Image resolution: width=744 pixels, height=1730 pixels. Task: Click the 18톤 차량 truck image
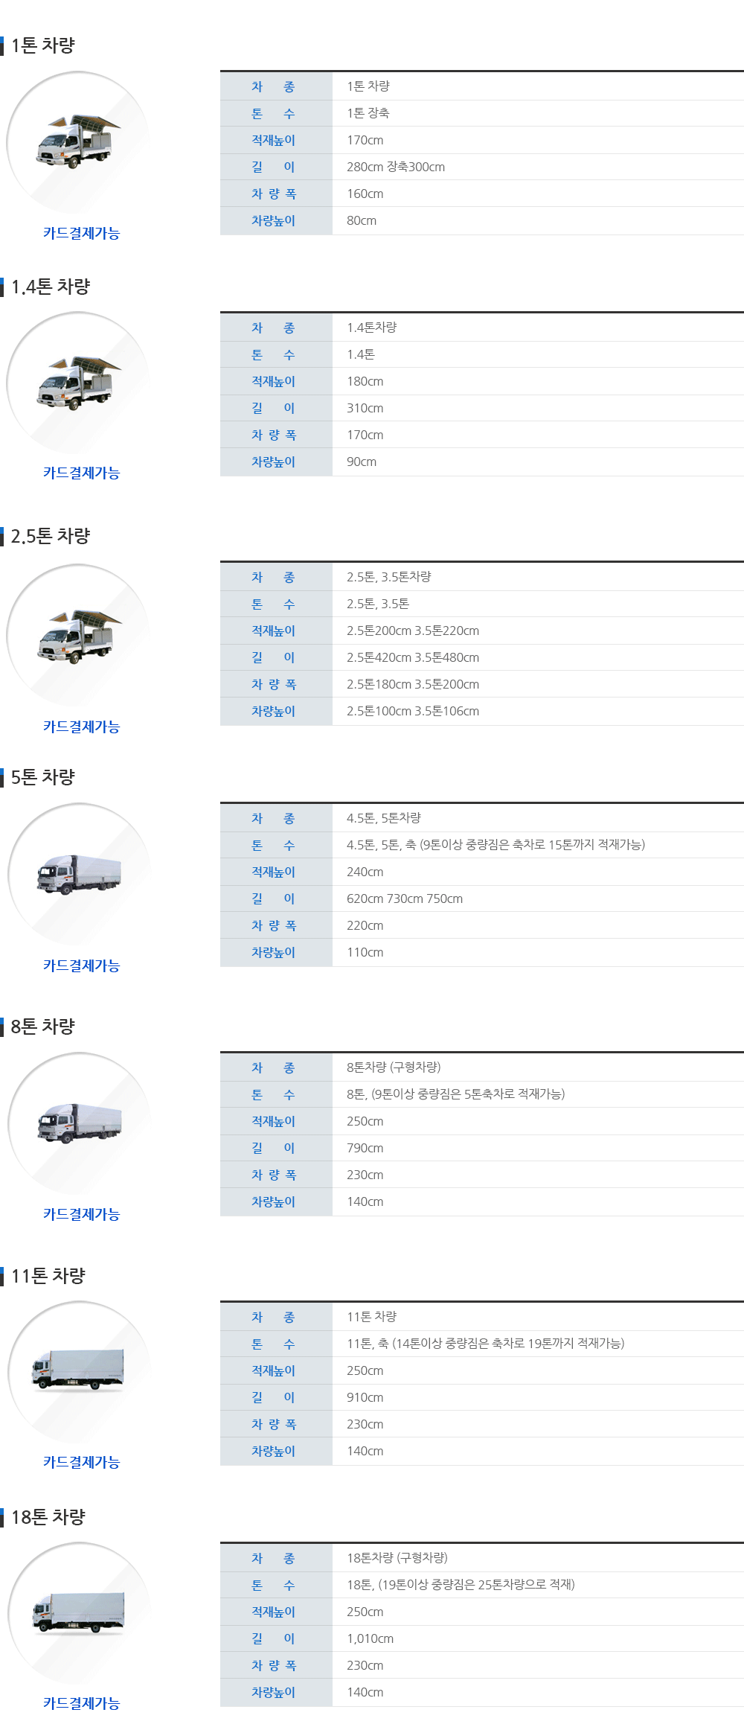point(78,1613)
